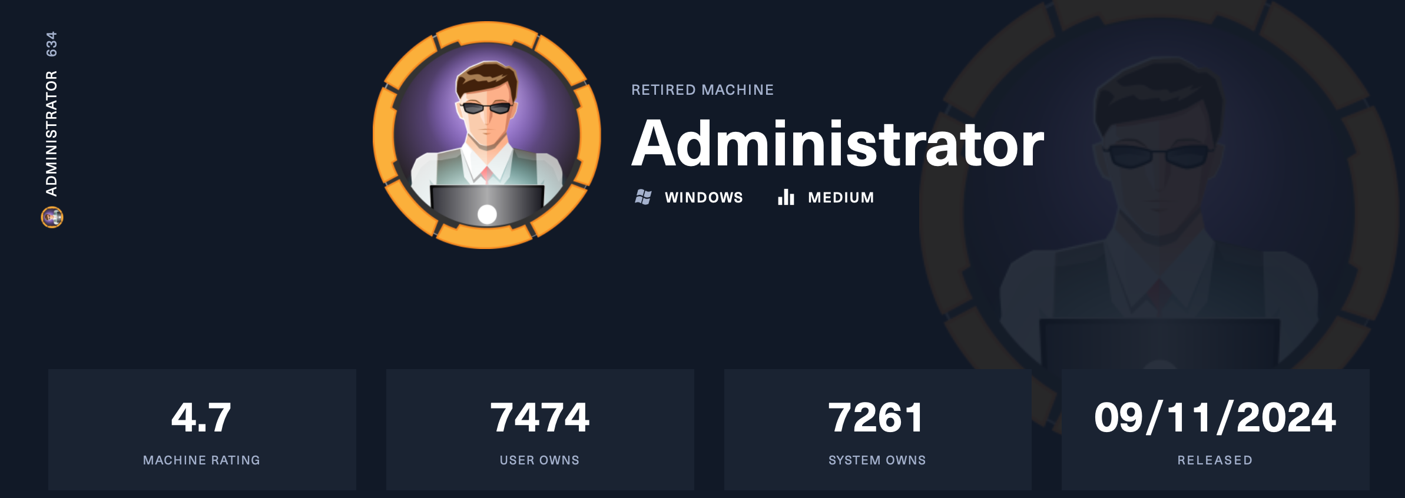The height and width of the screenshot is (498, 1405).
Task: Click the Administrator machine avatar
Action: pos(487,135)
